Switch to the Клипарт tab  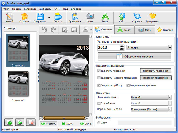165,30
